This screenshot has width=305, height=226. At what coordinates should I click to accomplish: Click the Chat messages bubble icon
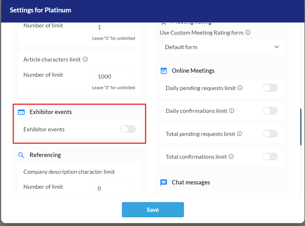click(x=163, y=182)
